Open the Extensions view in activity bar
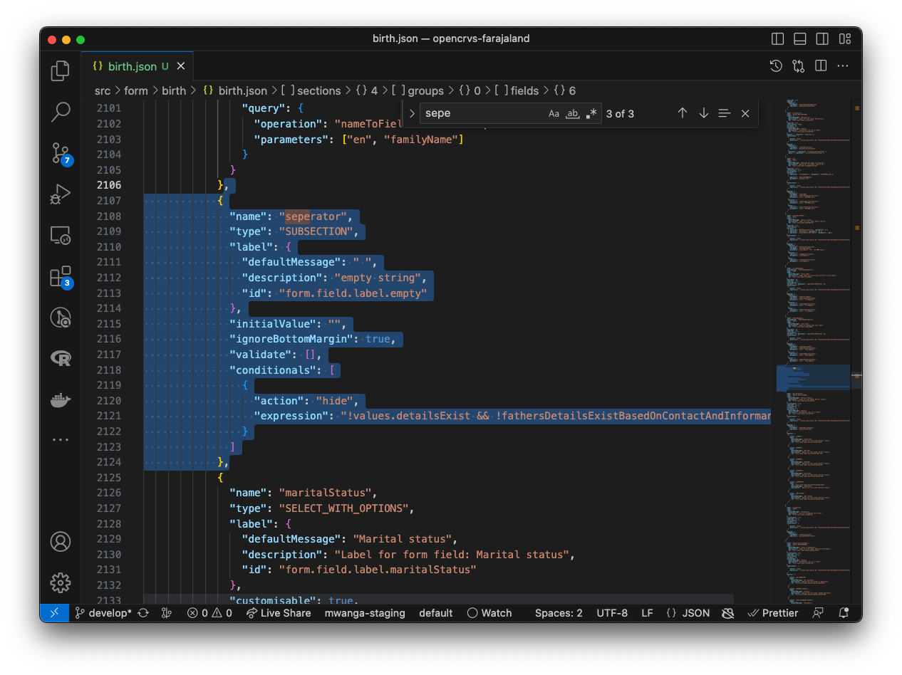This screenshot has width=902, height=675. point(61,276)
